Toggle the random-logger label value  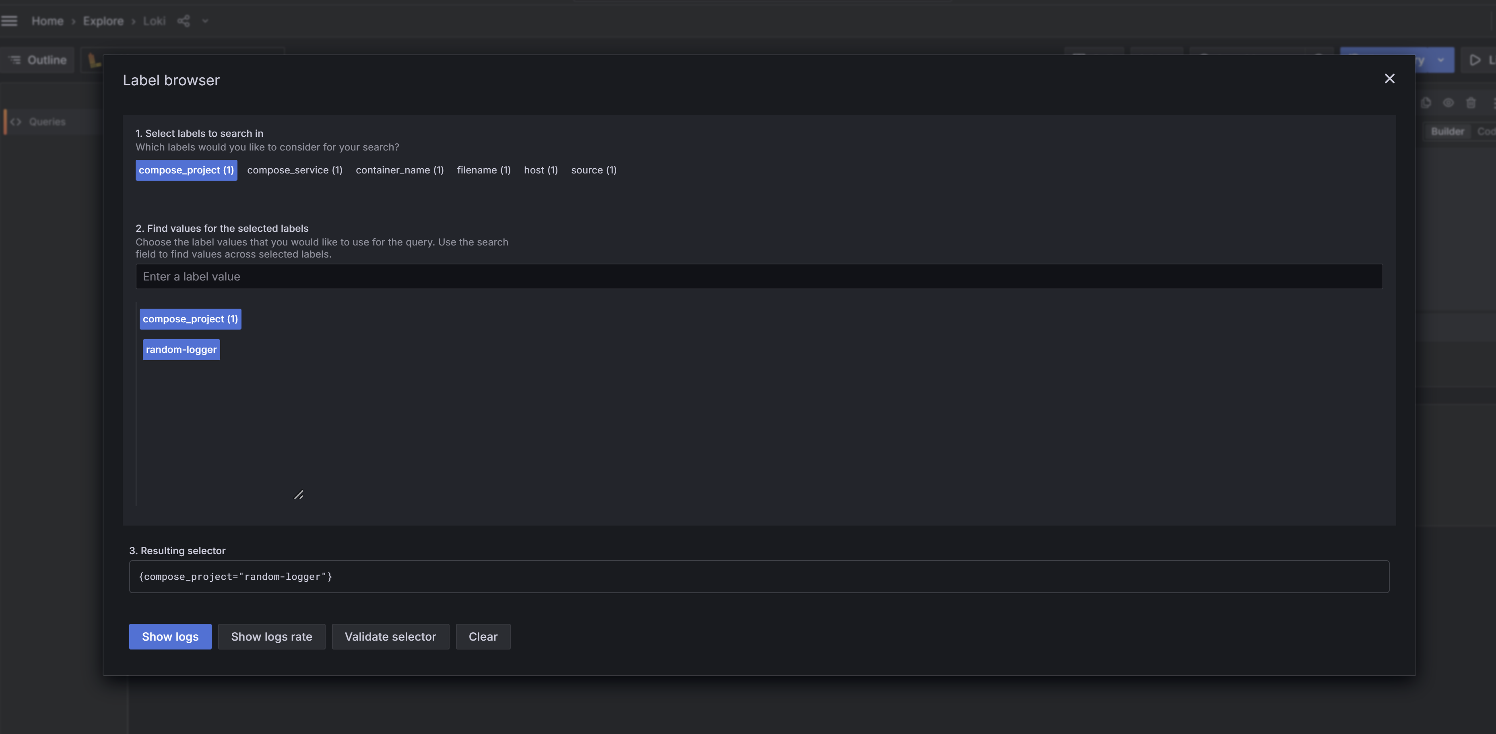[181, 350]
